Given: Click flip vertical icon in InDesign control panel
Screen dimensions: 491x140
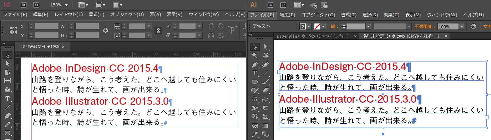Looking at the screenshot, I should [x=221, y=35].
